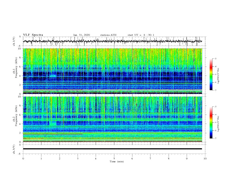Click inside the ch.1 spectrogram panel
Screen dimensions: 231x178
point(113,71)
